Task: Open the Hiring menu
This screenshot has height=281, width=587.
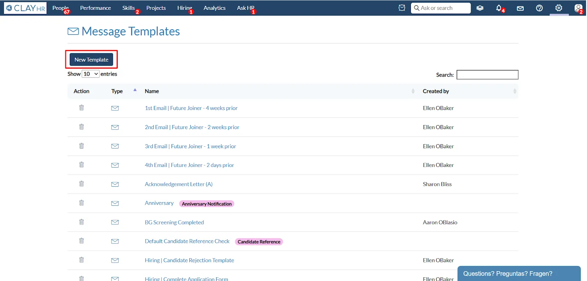Action: (x=185, y=8)
